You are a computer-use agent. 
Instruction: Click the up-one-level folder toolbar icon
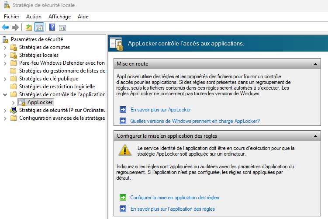pyautogui.click(x=29, y=27)
